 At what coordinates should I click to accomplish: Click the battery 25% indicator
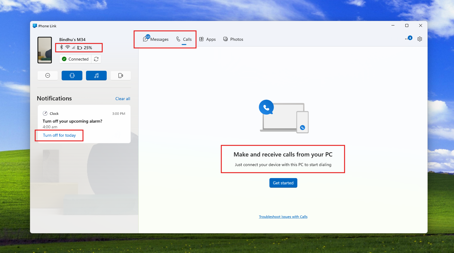[x=85, y=48]
